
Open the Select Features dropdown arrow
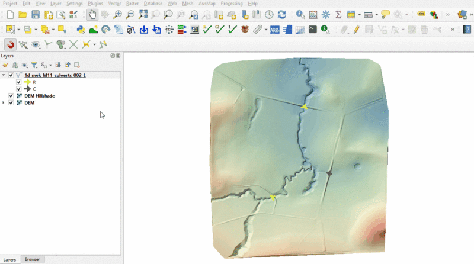pos(19,29)
